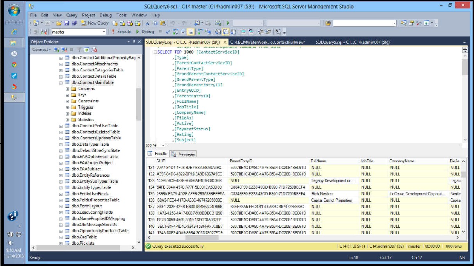Click the Uncomment Selected Lines icon

(250, 32)
